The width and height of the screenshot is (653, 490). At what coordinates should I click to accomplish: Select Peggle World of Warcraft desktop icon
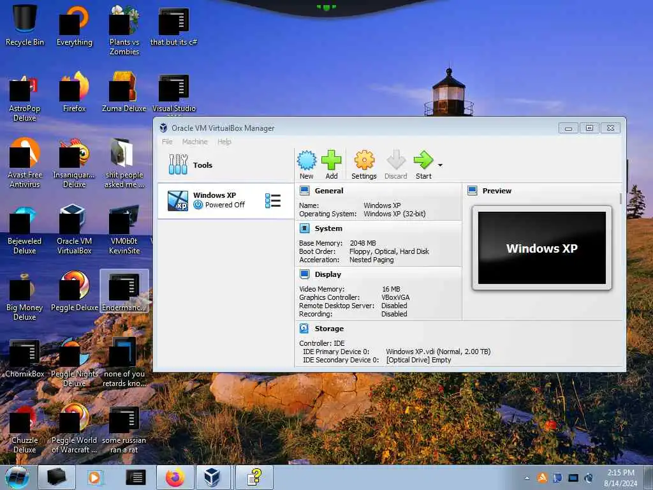[75, 428]
